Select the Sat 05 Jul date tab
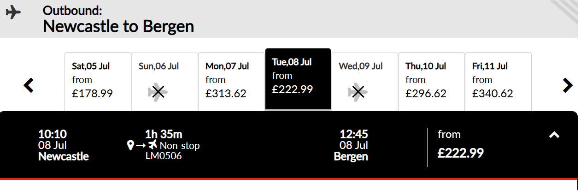The width and height of the screenshot is (581, 190). click(x=98, y=82)
